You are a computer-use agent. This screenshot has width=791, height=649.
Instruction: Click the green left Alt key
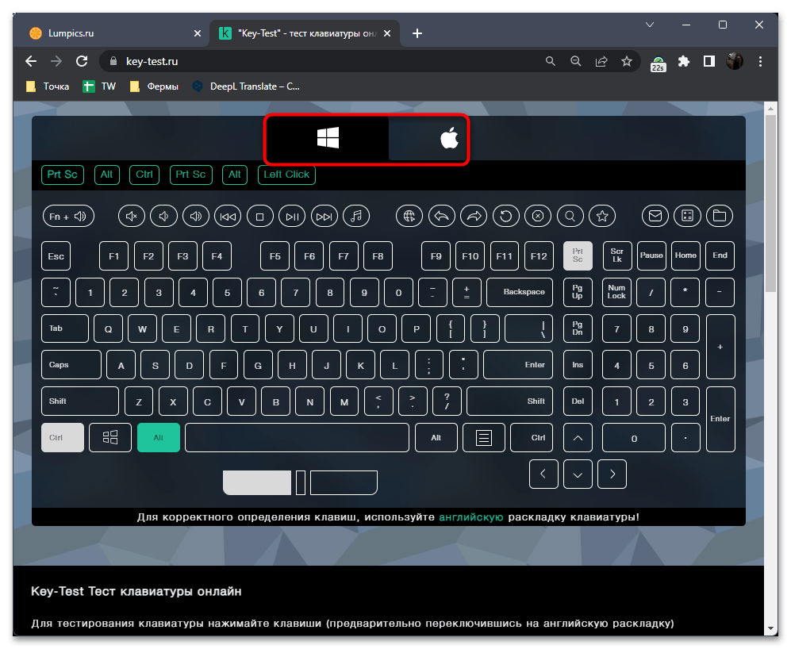[x=159, y=437]
